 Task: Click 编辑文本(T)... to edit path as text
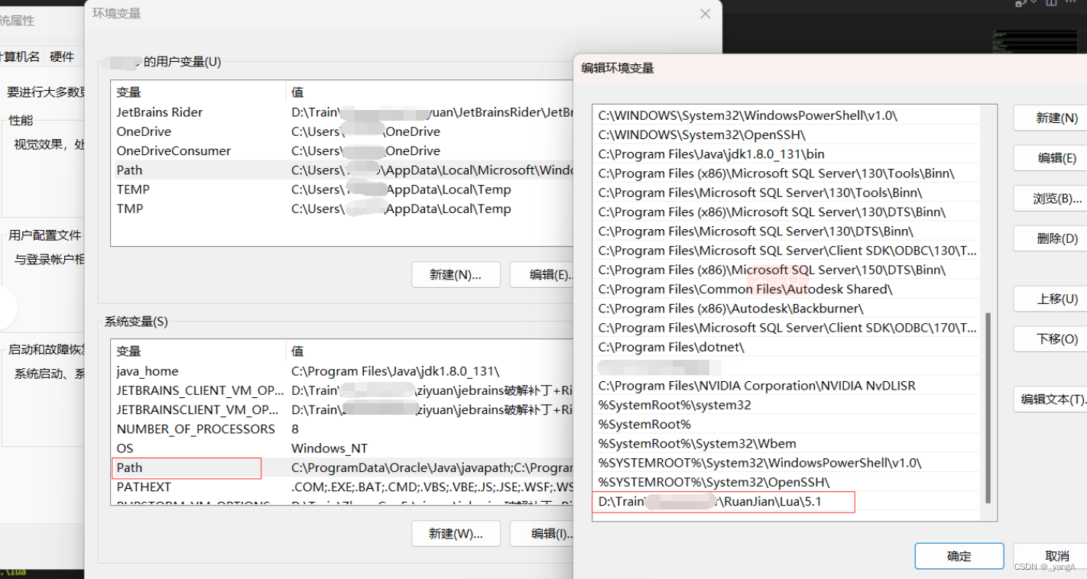click(x=1056, y=399)
